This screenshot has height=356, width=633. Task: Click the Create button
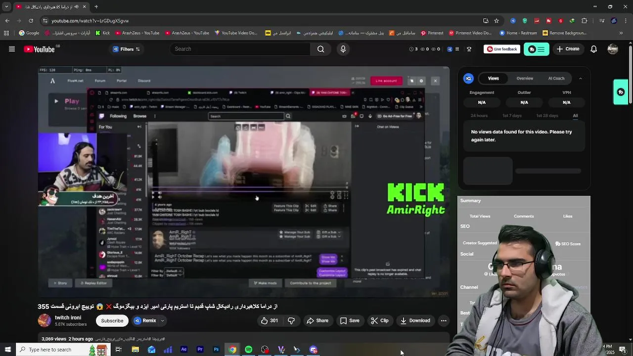(568, 49)
